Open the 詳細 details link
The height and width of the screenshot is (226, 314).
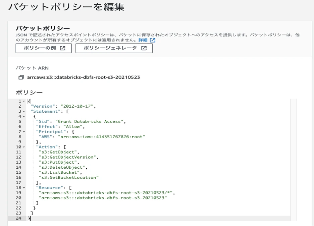[x=143, y=40]
